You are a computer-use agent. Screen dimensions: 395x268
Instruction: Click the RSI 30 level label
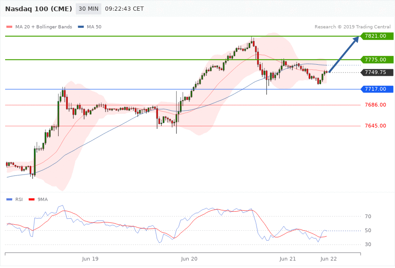(368, 244)
